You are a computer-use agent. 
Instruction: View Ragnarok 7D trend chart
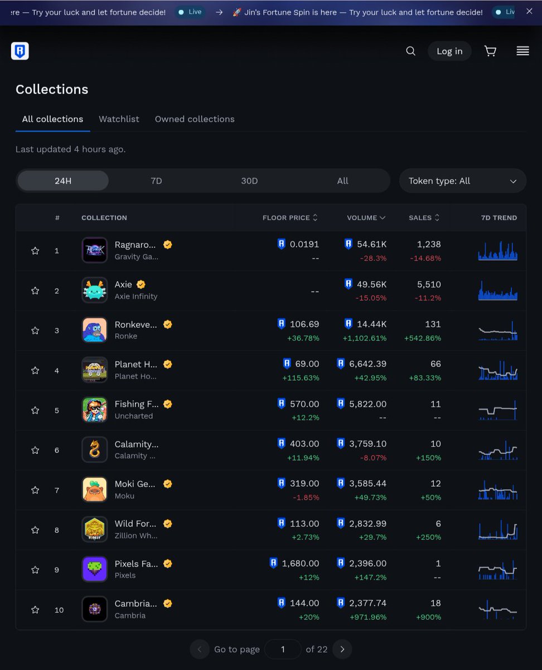click(497, 251)
